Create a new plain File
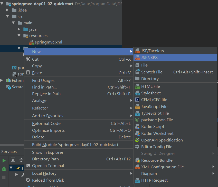The image size is (218, 187). (x=175, y=65)
